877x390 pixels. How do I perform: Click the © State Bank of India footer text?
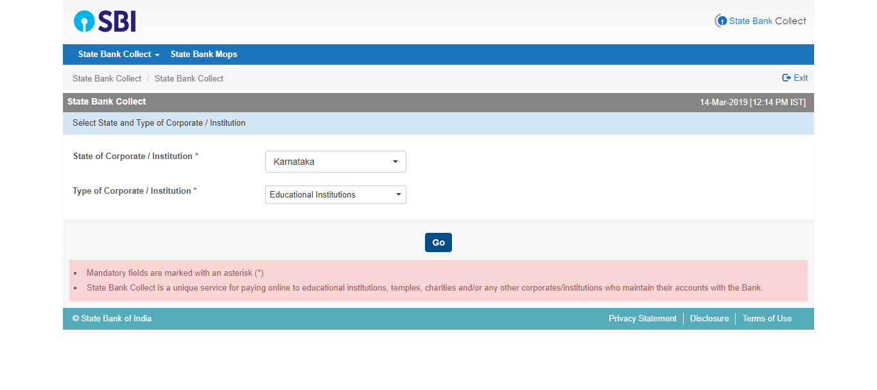(112, 319)
